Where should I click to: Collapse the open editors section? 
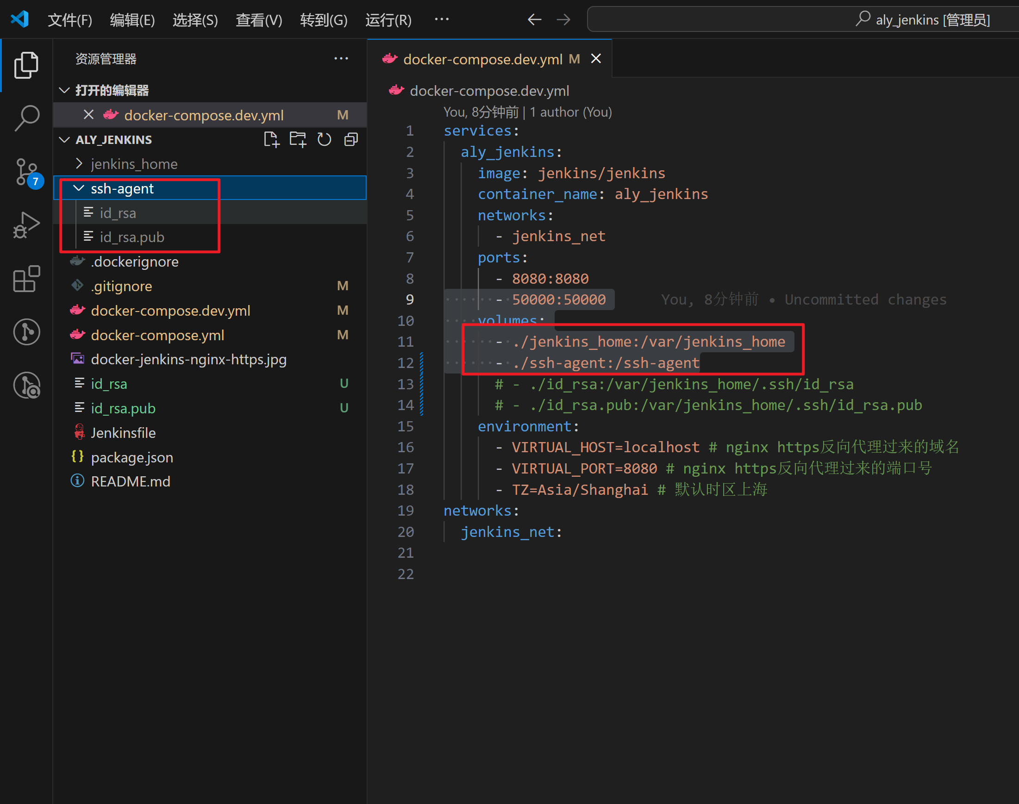pyautogui.click(x=64, y=90)
